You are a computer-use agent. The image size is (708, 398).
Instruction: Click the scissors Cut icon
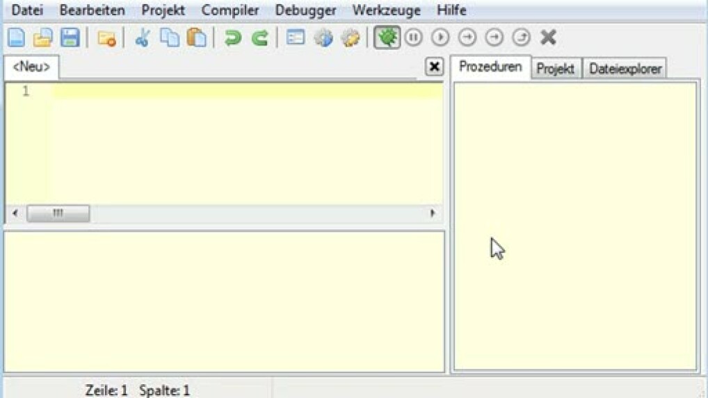[143, 38]
